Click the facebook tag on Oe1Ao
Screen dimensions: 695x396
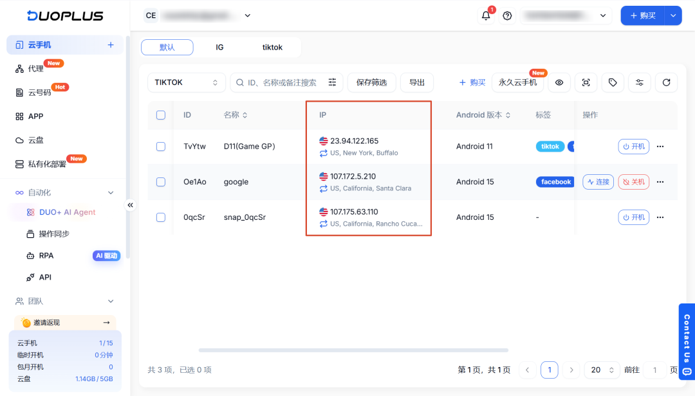click(555, 182)
